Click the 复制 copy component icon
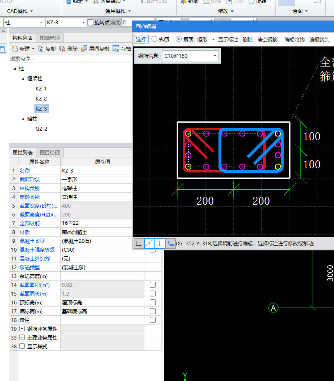 41,49
